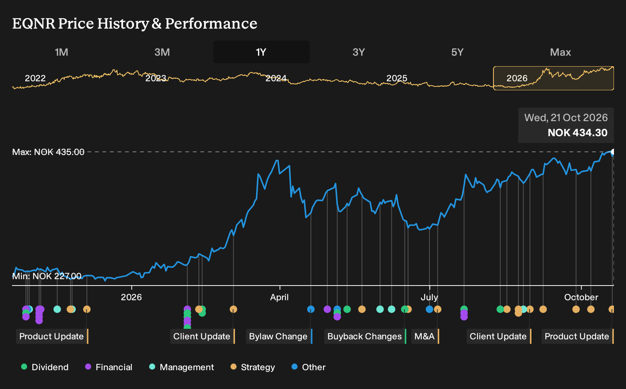This screenshot has width=626, height=389.
Task: Open the Client Update label left of Bylaw Change
Action: point(203,336)
